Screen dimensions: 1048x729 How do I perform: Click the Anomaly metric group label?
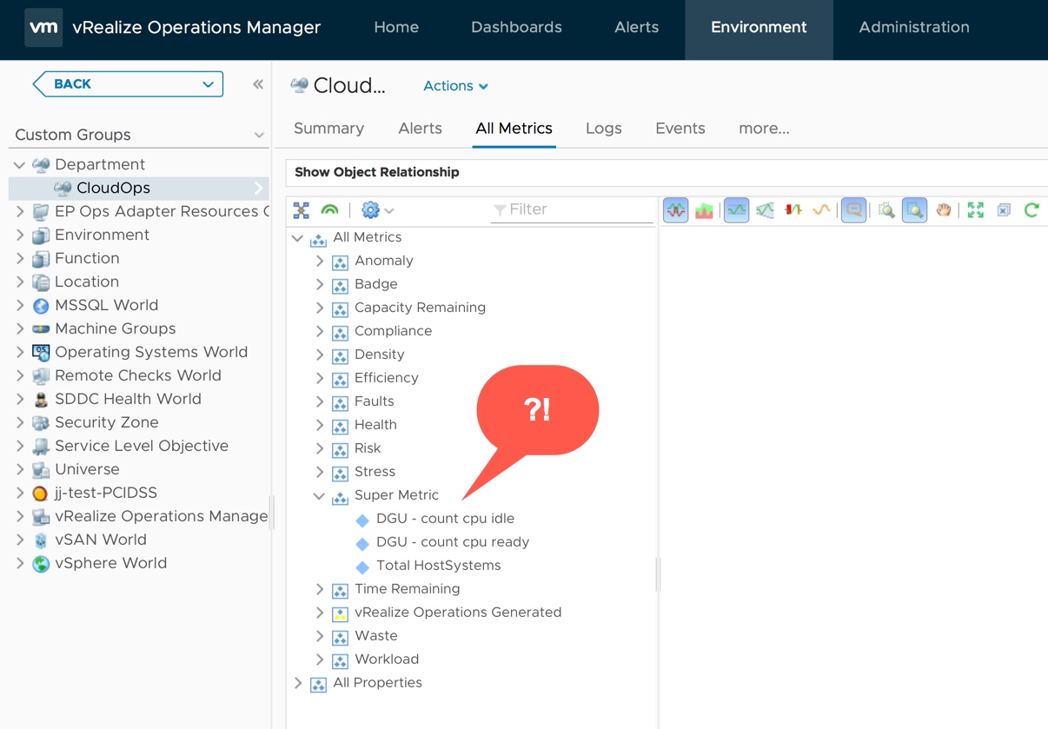pos(383,261)
